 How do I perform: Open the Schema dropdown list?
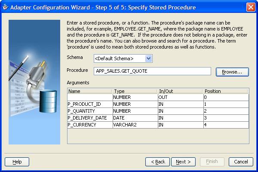point(148,58)
